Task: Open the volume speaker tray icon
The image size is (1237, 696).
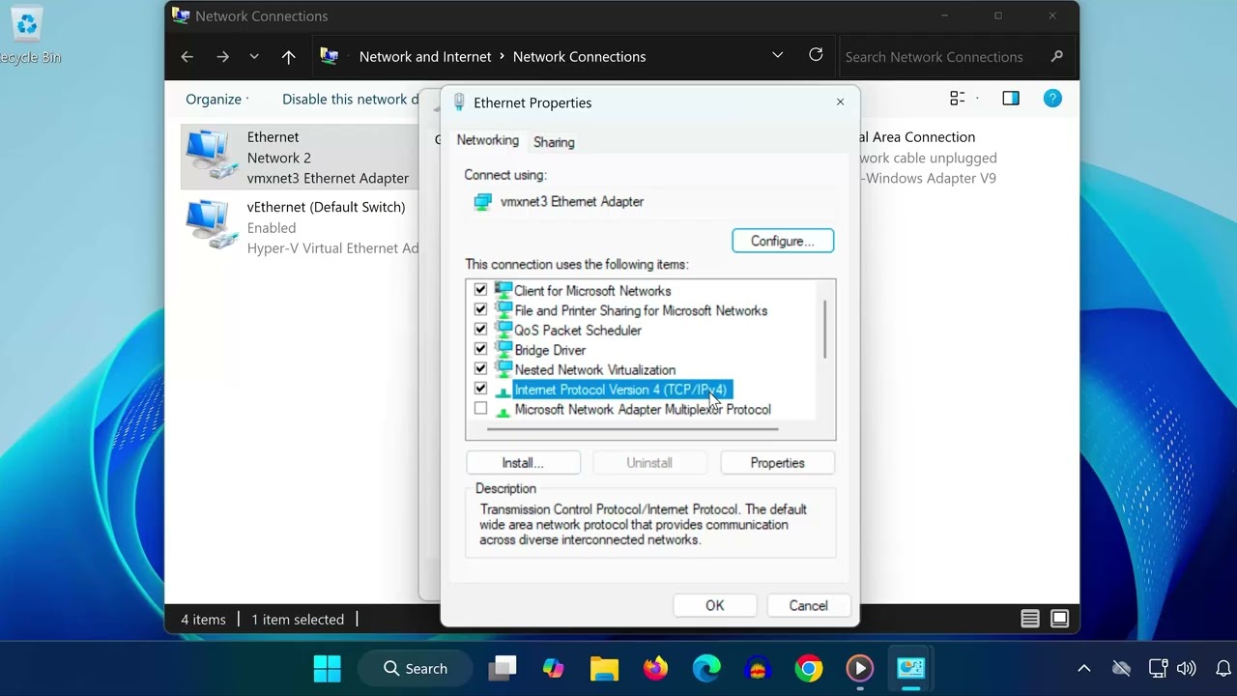Action: [x=1187, y=668]
